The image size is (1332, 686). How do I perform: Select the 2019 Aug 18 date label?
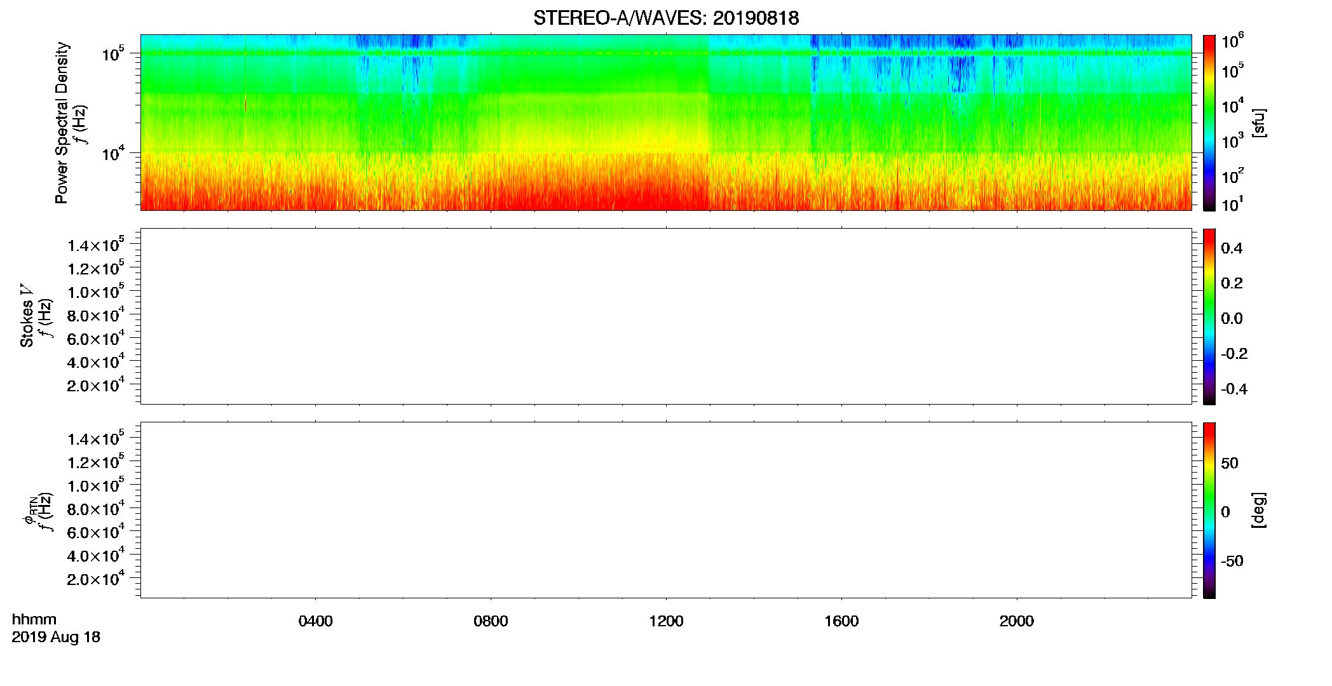pyautogui.click(x=56, y=637)
